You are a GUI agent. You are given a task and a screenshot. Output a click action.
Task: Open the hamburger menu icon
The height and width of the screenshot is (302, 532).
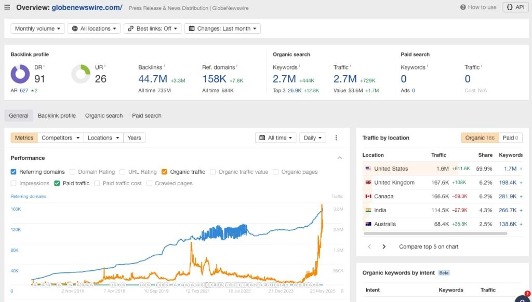pyautogui.click(x=7, y=7)
